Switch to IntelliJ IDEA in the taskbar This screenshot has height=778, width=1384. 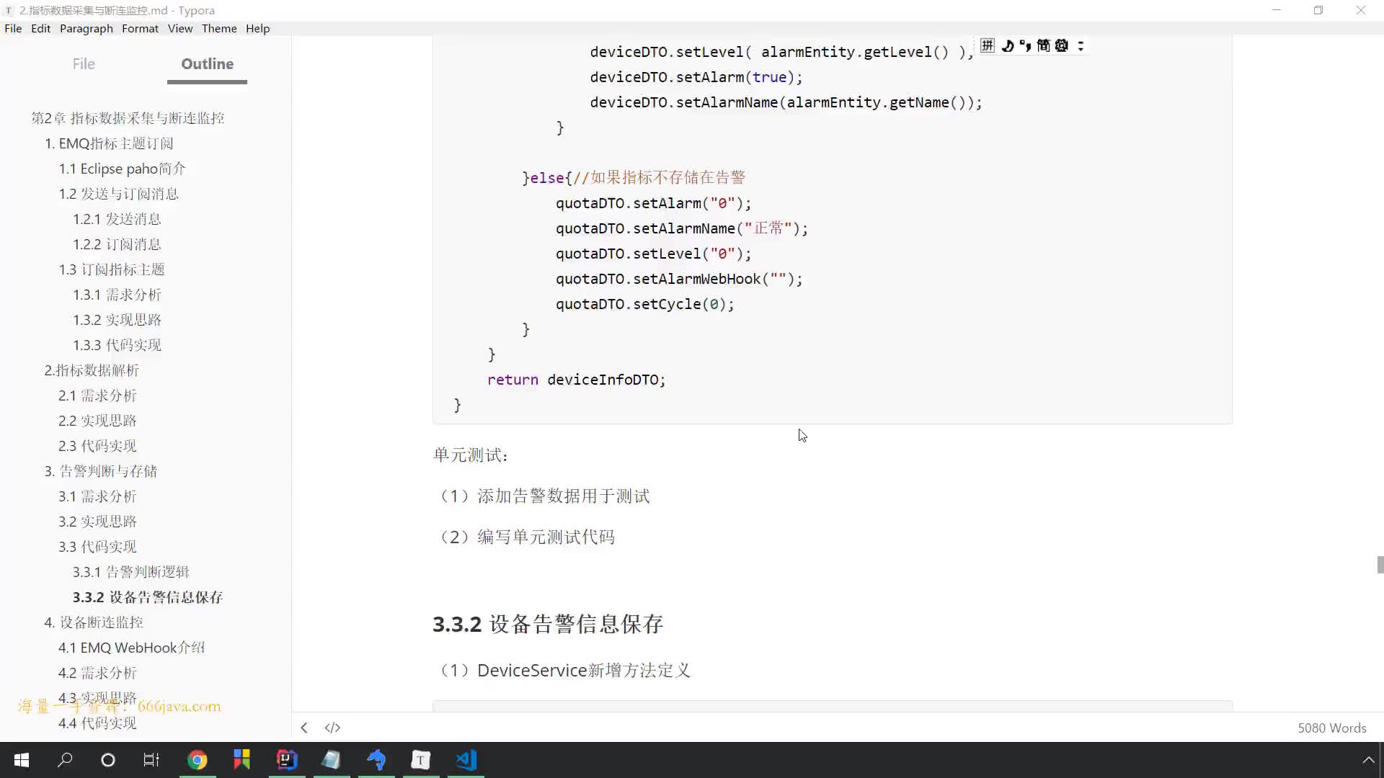point(287,760)
